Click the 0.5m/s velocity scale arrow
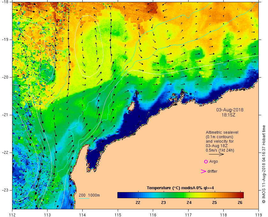 216,154
